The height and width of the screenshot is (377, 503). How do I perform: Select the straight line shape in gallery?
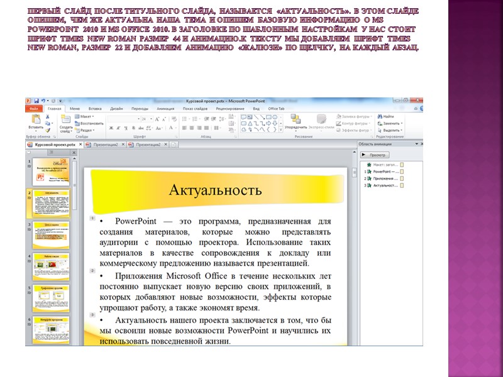click(x=257, y=117)
